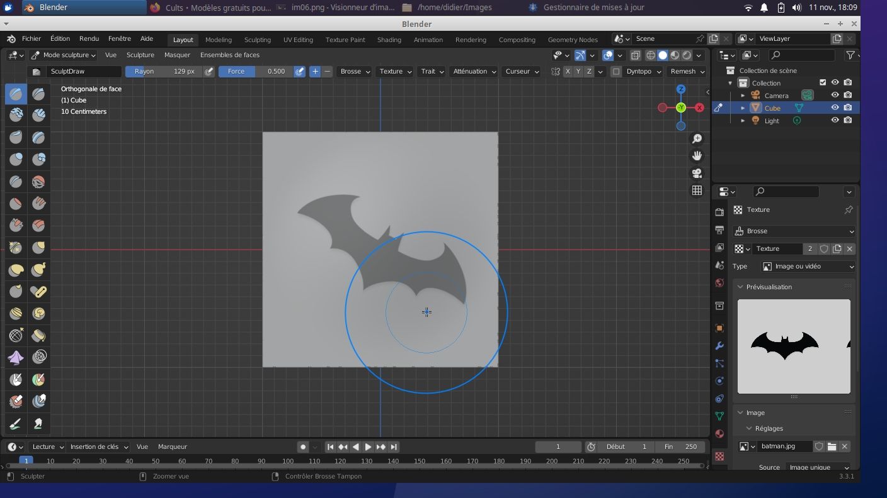Click the Force strength slider
The image size is (887, 498).
(256, 72)
